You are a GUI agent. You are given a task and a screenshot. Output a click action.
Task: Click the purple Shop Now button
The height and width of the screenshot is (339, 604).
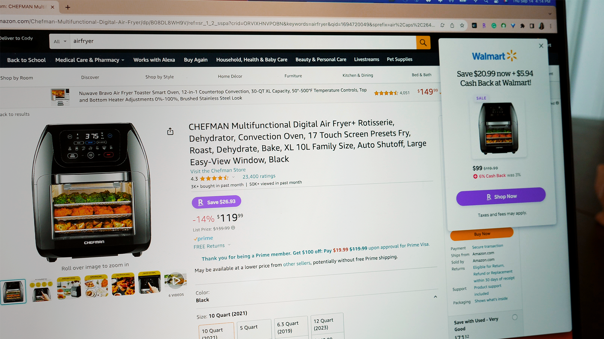coord(501,196)
